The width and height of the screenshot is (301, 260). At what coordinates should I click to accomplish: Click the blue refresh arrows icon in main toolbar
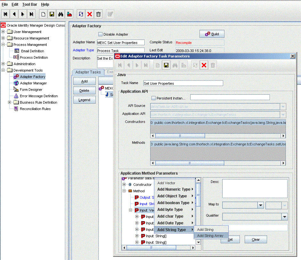pos(81,14)
